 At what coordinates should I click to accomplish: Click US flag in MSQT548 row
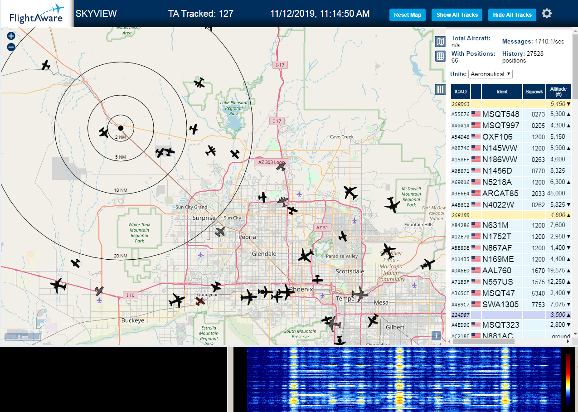(476, 114)
